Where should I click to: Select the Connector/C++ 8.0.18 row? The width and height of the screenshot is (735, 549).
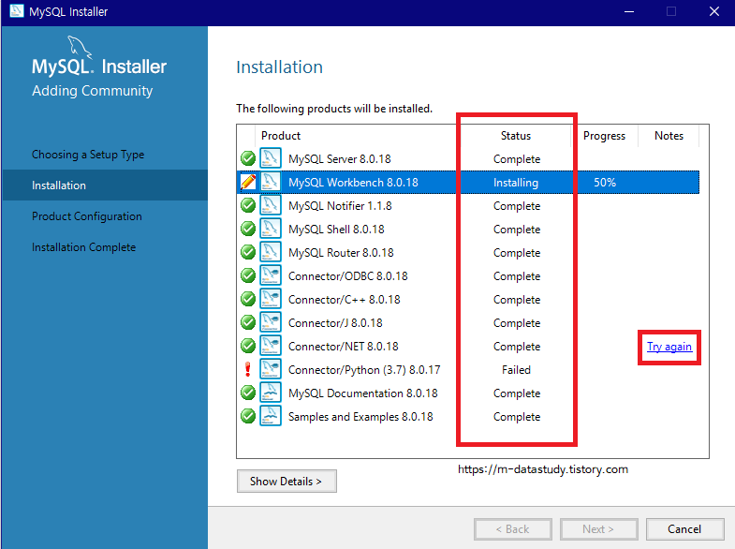click(468, 300)
